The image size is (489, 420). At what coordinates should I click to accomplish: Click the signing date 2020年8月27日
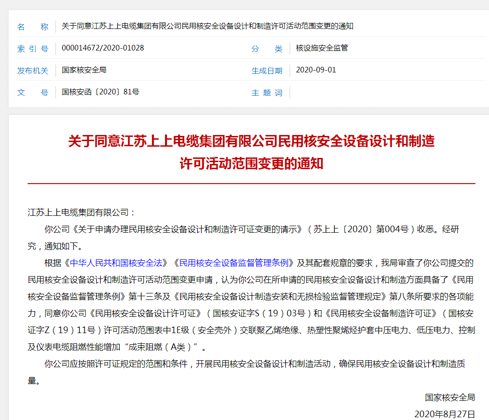pos(445,414)
